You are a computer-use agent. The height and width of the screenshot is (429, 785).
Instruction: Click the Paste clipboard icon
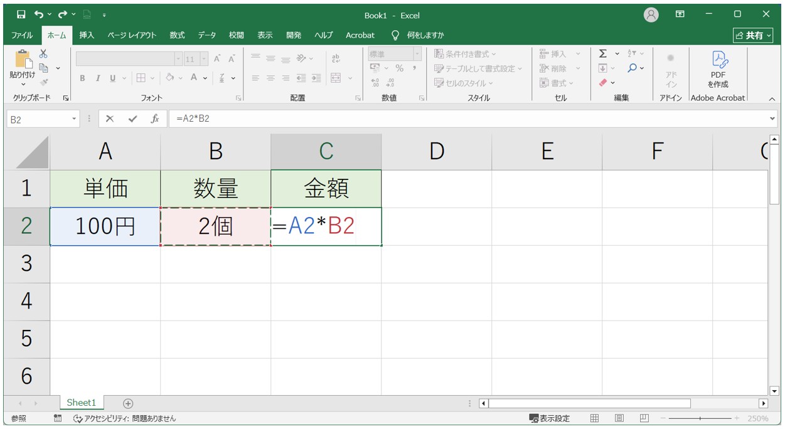[x=23, y=60]
